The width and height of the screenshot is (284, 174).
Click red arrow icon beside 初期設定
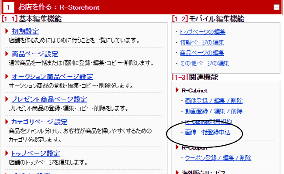pyautogui.click(x=7, y=31)
